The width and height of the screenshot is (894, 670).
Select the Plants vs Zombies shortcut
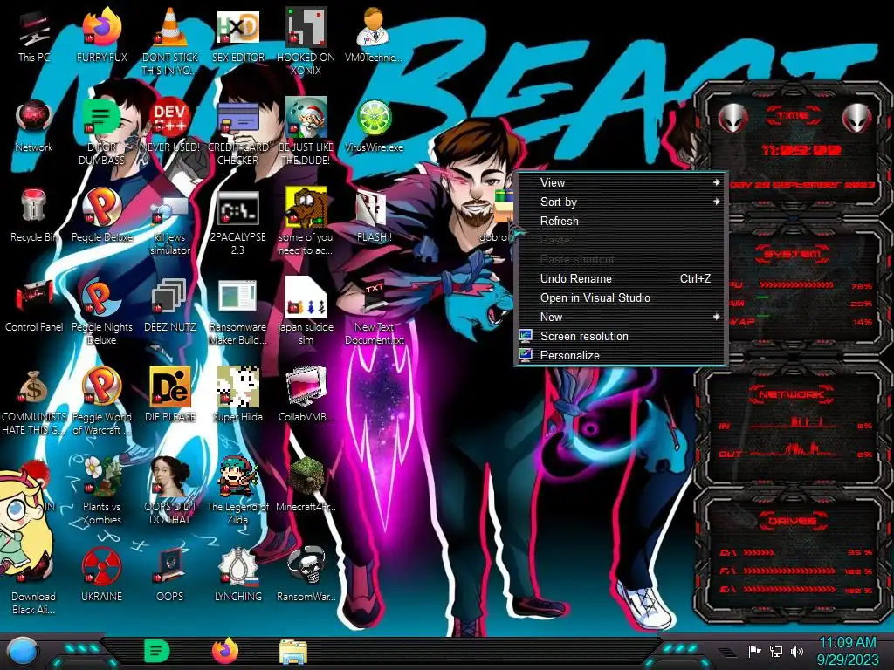click(x=101, y=491)
